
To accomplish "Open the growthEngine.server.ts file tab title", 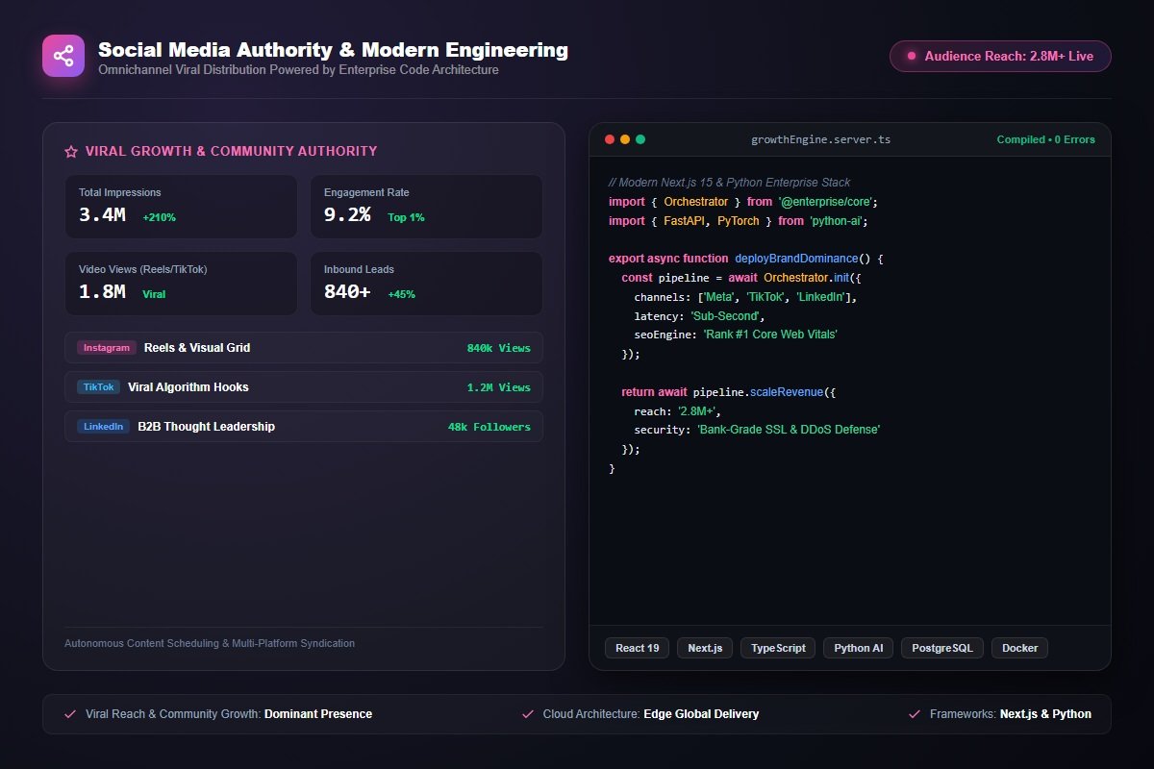I will tap(820, 139).
